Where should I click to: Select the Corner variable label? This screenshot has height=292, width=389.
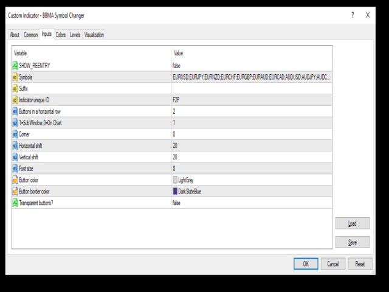pyautogui.click(x=24, y=134)
